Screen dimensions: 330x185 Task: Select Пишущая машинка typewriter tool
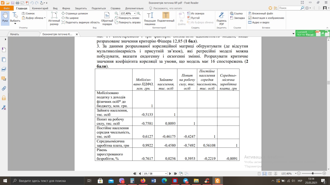pyautogui.click(x=150, y=18)
